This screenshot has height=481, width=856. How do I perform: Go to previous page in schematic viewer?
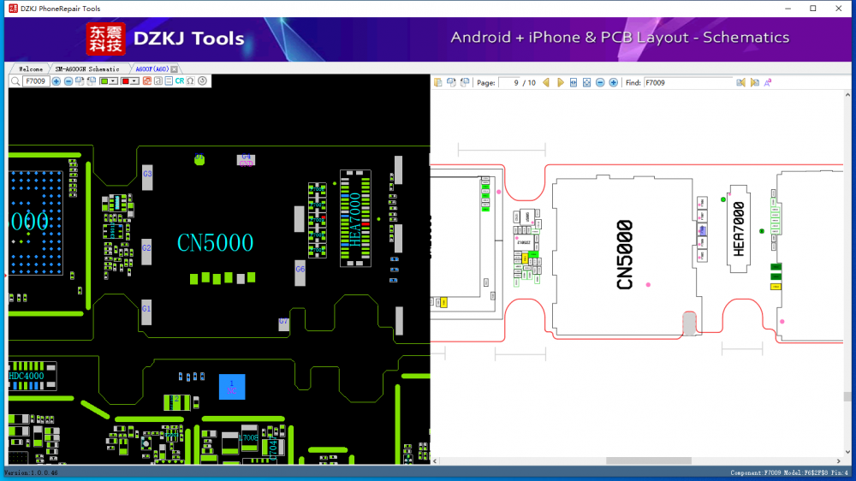546,83
